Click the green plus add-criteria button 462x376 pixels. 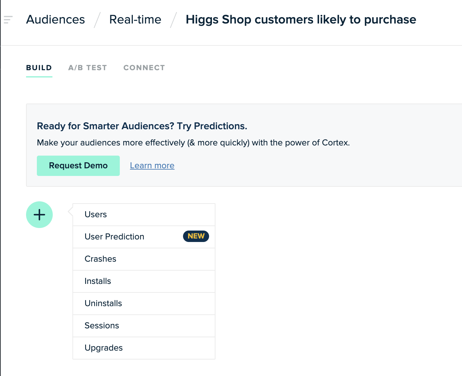click(39, 215)
